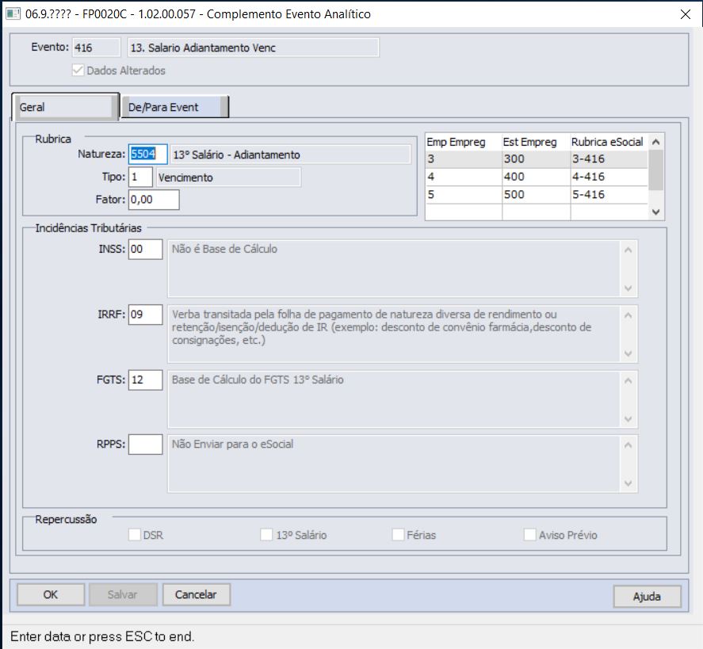The width and height of the screenshot is (703, 649).
Task: Click the Salvar button
Action: (122, 594)
